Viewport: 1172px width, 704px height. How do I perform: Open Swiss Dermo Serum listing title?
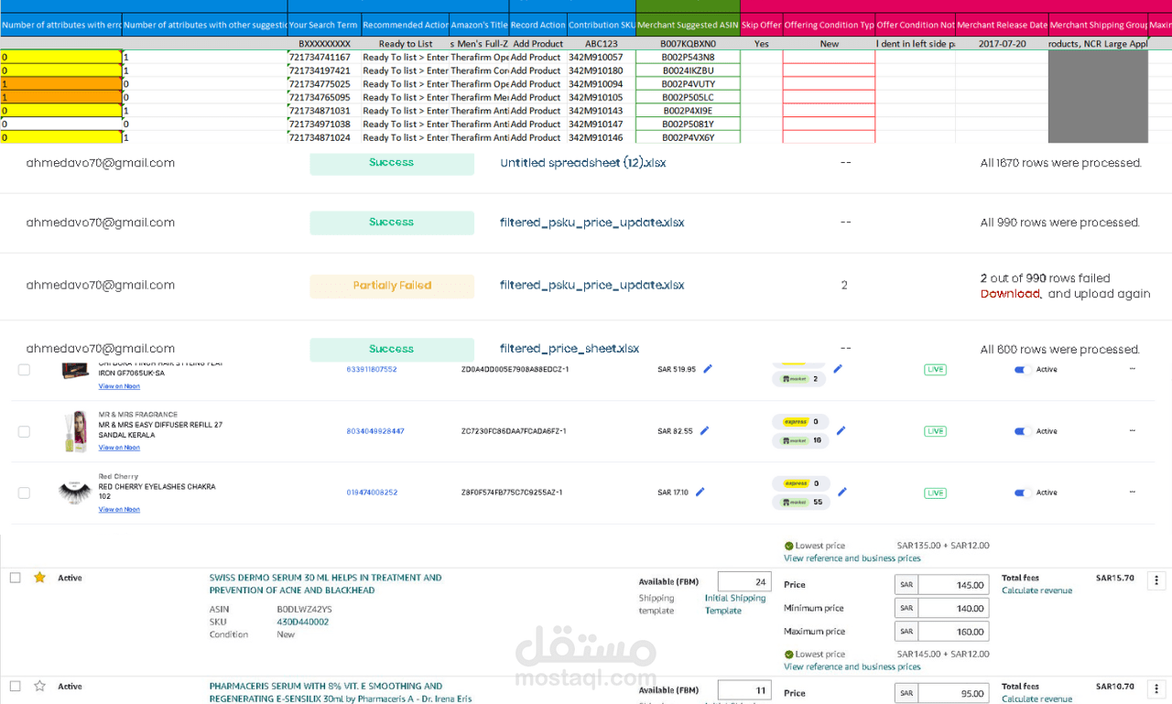pyautogui.click(x=325, y=584)
